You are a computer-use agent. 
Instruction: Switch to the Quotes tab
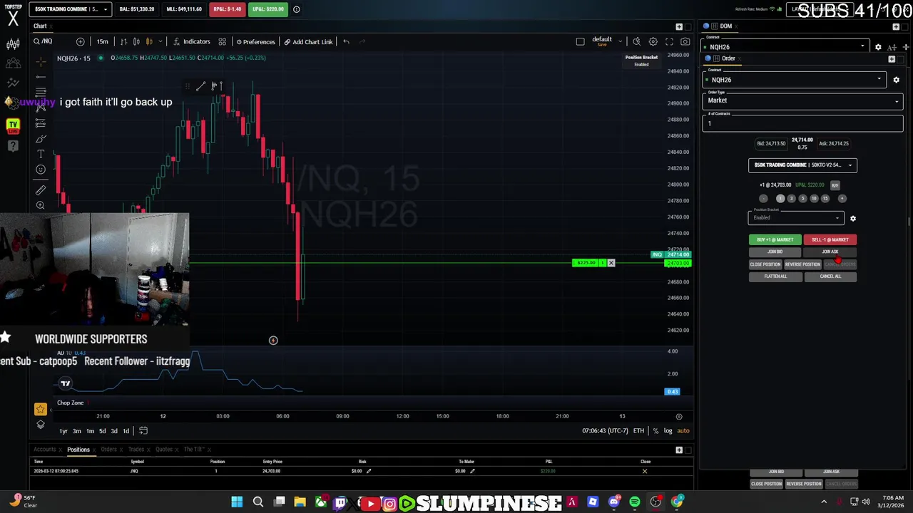164,450
